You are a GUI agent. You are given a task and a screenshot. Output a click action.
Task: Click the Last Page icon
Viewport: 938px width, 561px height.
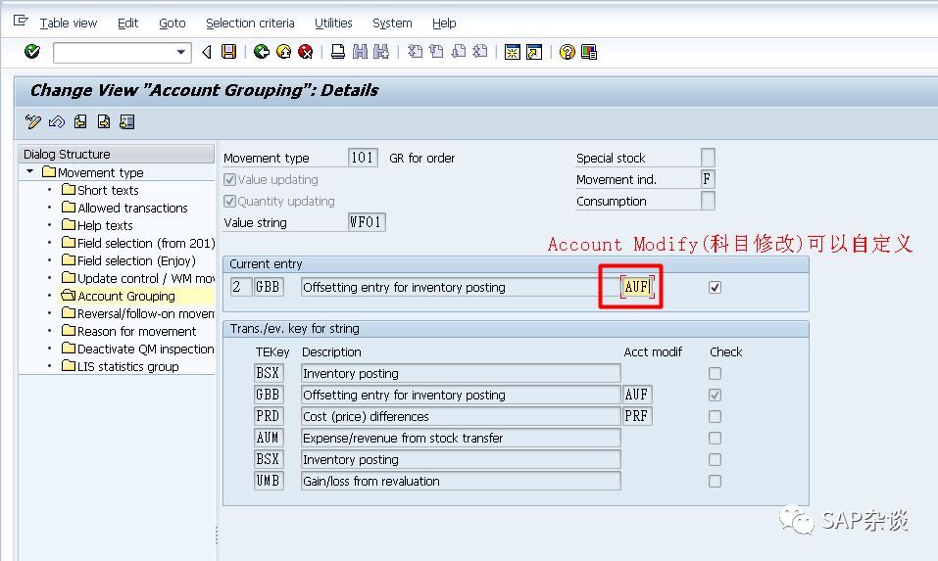[x=479, y=52]
